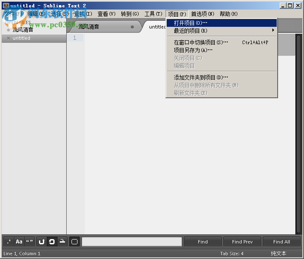Image resolution: width=304 pixels, height=259 pixels.
Task: Open the 选择(S) menu
Action: coord(60,14)
